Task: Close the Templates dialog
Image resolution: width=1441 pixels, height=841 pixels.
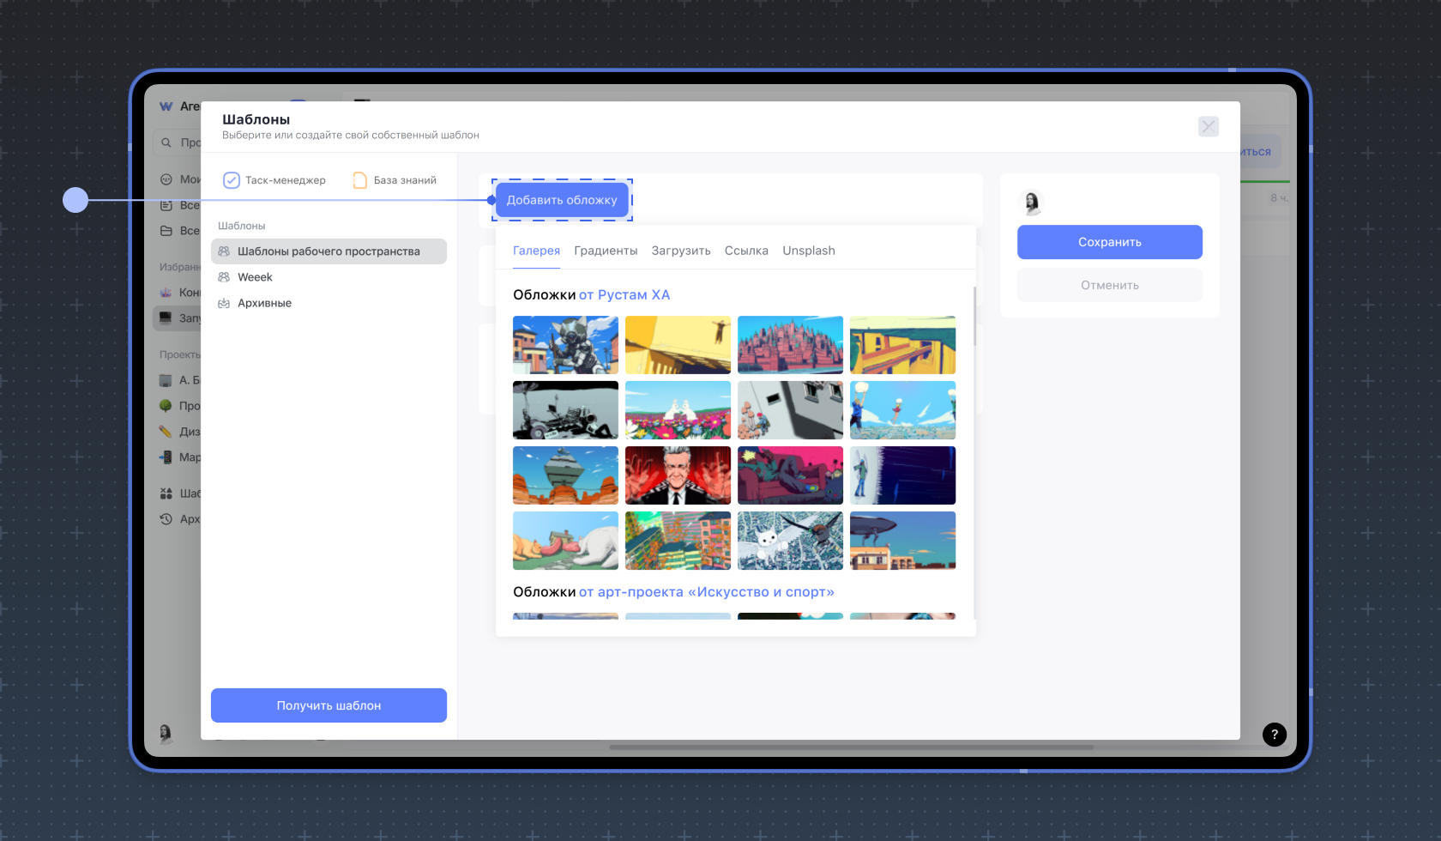Action: (x=1208, y=127)
